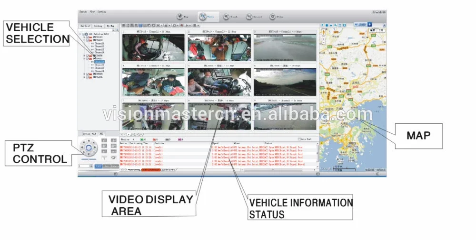
Task: Click the blue center circle of PTZ pad
Action: 89,148
